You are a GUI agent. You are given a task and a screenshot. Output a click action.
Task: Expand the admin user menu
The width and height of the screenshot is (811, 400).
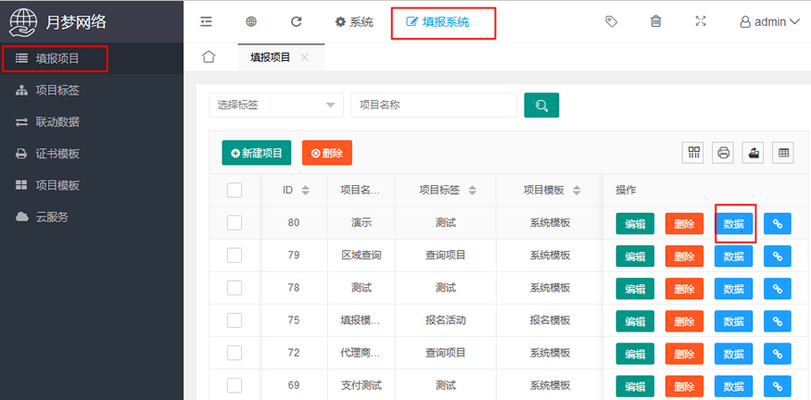[x=769, y=21]
